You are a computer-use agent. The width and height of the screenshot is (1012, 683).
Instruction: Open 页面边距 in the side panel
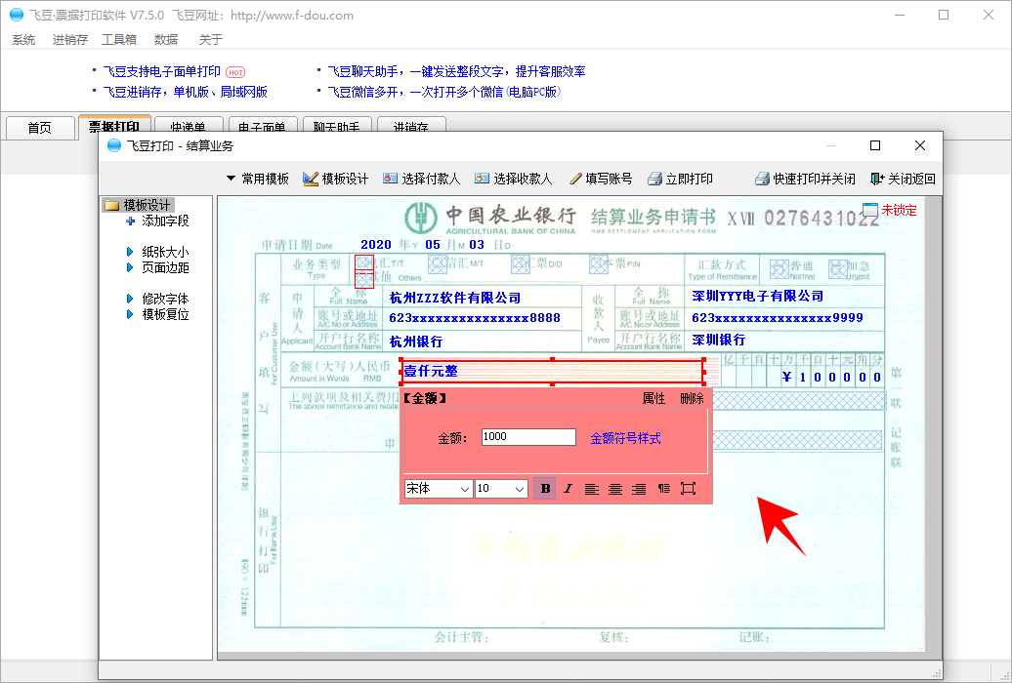pos(157,267)
